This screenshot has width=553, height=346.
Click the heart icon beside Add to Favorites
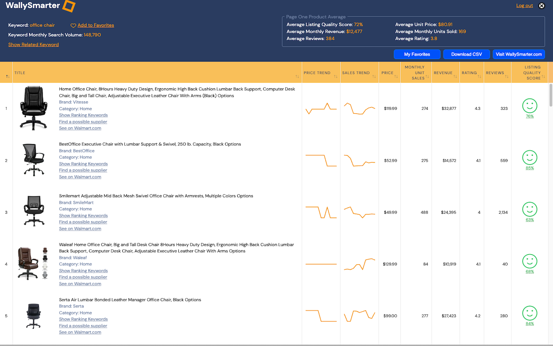tap(73, 26)
